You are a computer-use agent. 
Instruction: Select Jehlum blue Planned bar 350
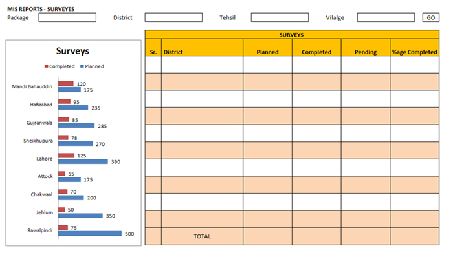[80, 216]
